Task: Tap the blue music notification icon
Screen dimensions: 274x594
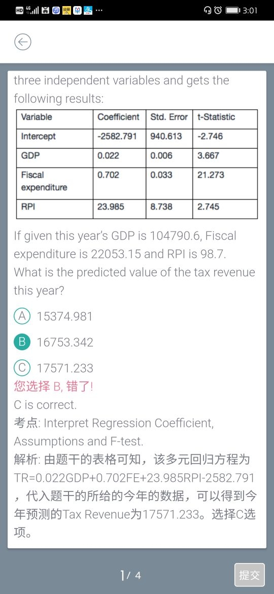Action: [x=56, y=10]
